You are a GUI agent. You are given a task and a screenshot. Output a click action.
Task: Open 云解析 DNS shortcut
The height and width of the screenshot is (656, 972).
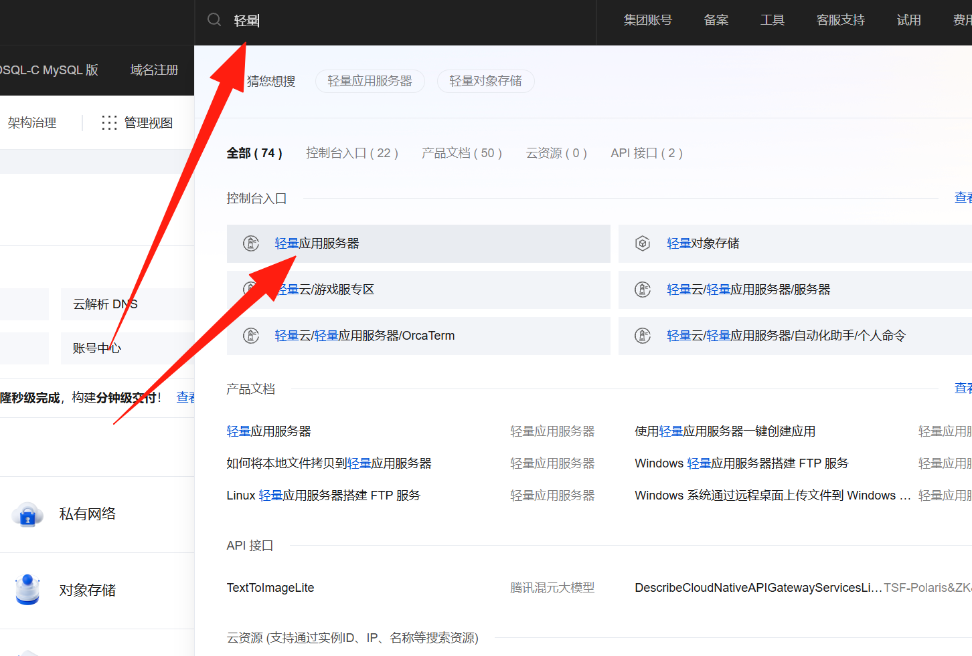point(127,304)
